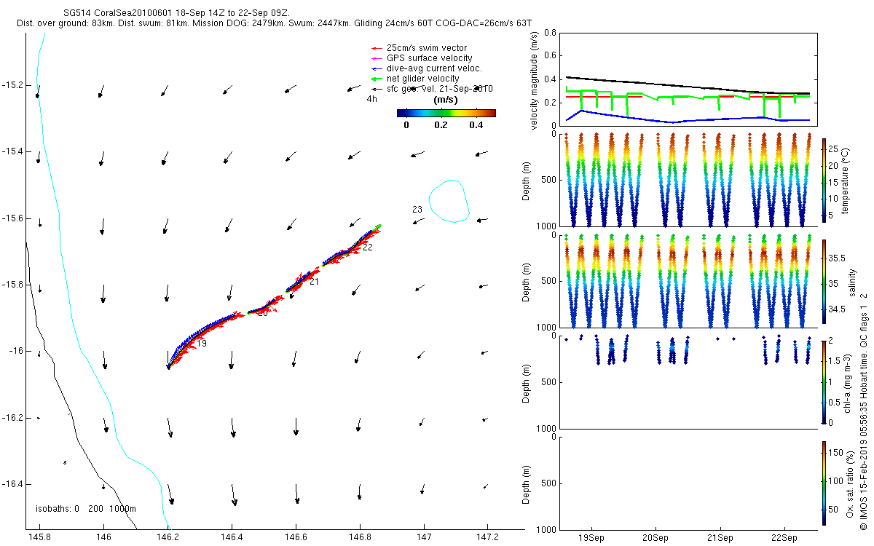Click the temperature (°C) colorbar
Viewport: 874px width, 546px height.
(x=824, y=179)
